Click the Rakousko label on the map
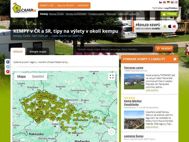 pyautogui.click(x=36, y=134)
